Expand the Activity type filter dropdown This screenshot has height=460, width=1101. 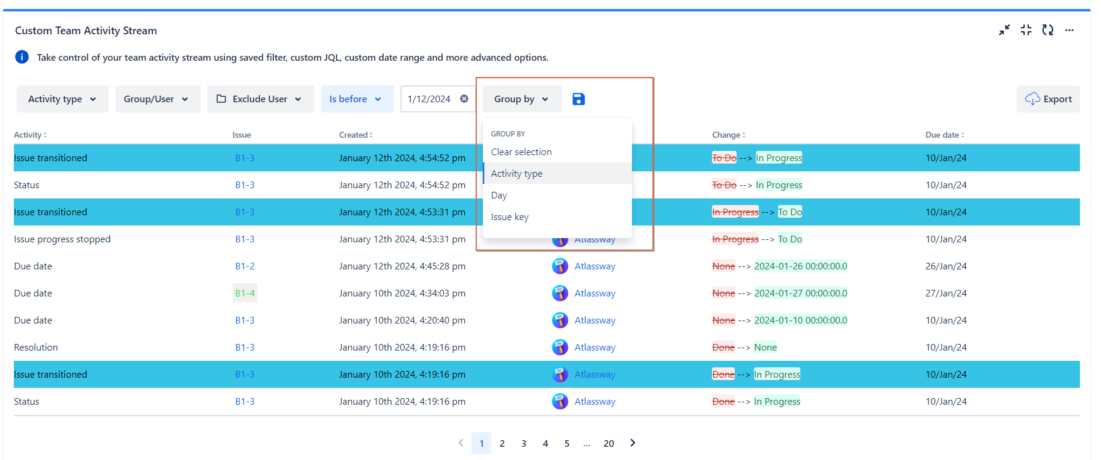[63, 99]
